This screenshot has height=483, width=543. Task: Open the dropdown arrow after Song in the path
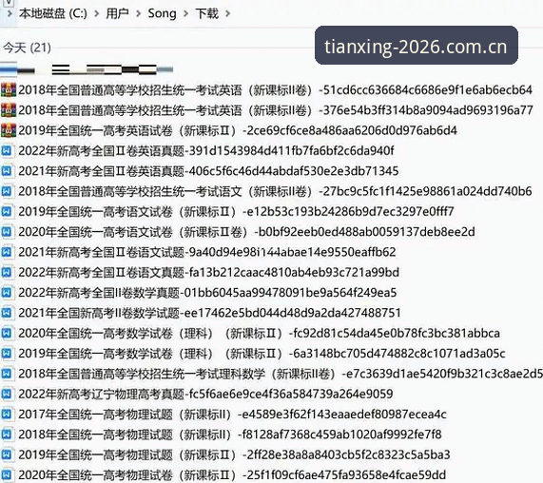[186, 14]
